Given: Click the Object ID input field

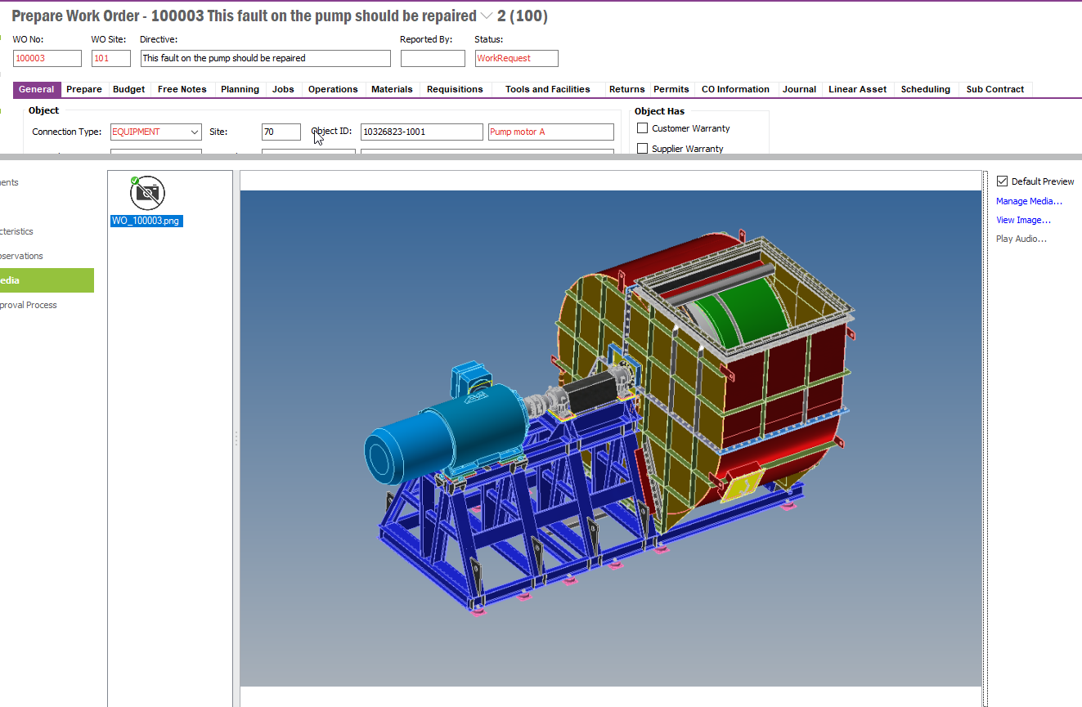Looking at the screenshot, I should pos(421,132).
